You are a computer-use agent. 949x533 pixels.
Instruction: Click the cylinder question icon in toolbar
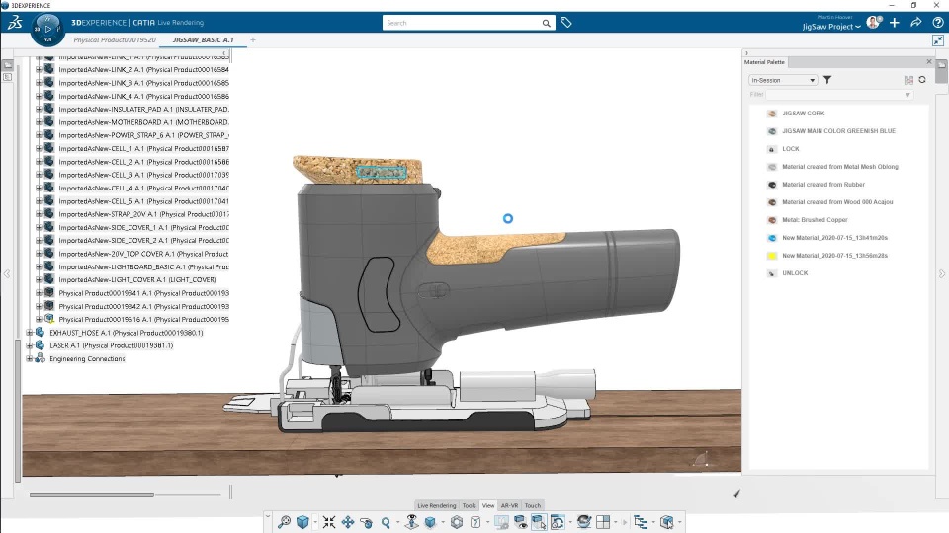[x=475, y=521]
